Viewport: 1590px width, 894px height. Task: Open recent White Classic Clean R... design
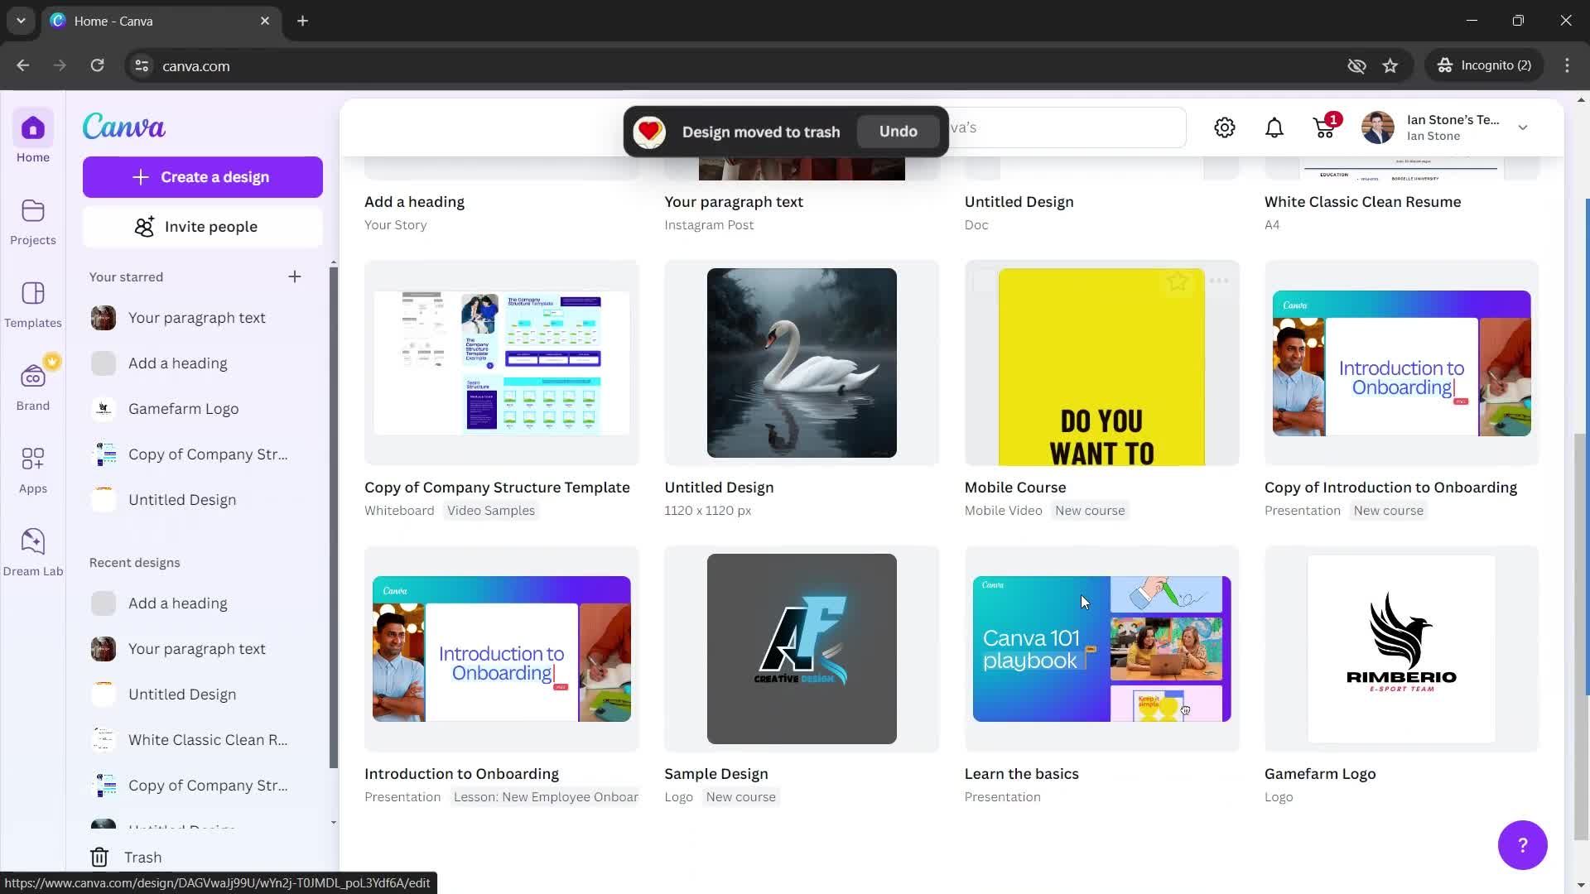click(196, 740)
